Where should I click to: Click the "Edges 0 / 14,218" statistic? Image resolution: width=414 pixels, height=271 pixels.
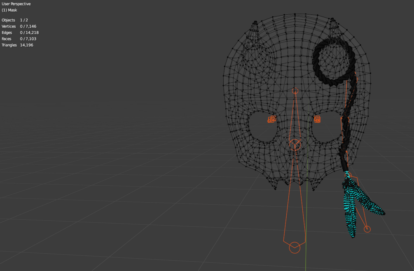click(x=20, y=33)
